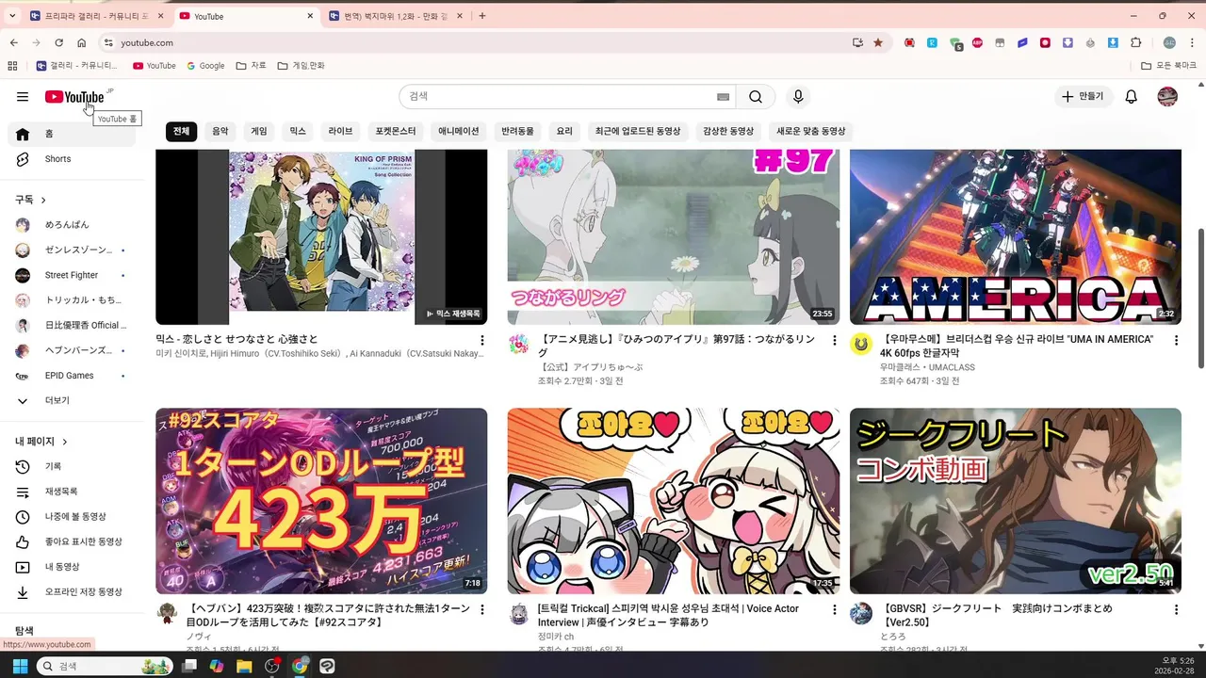Select the 전체 filter chip
The width and height of the screenshot is (1206, 678).
pyautogui.click(x=181, y=131)
